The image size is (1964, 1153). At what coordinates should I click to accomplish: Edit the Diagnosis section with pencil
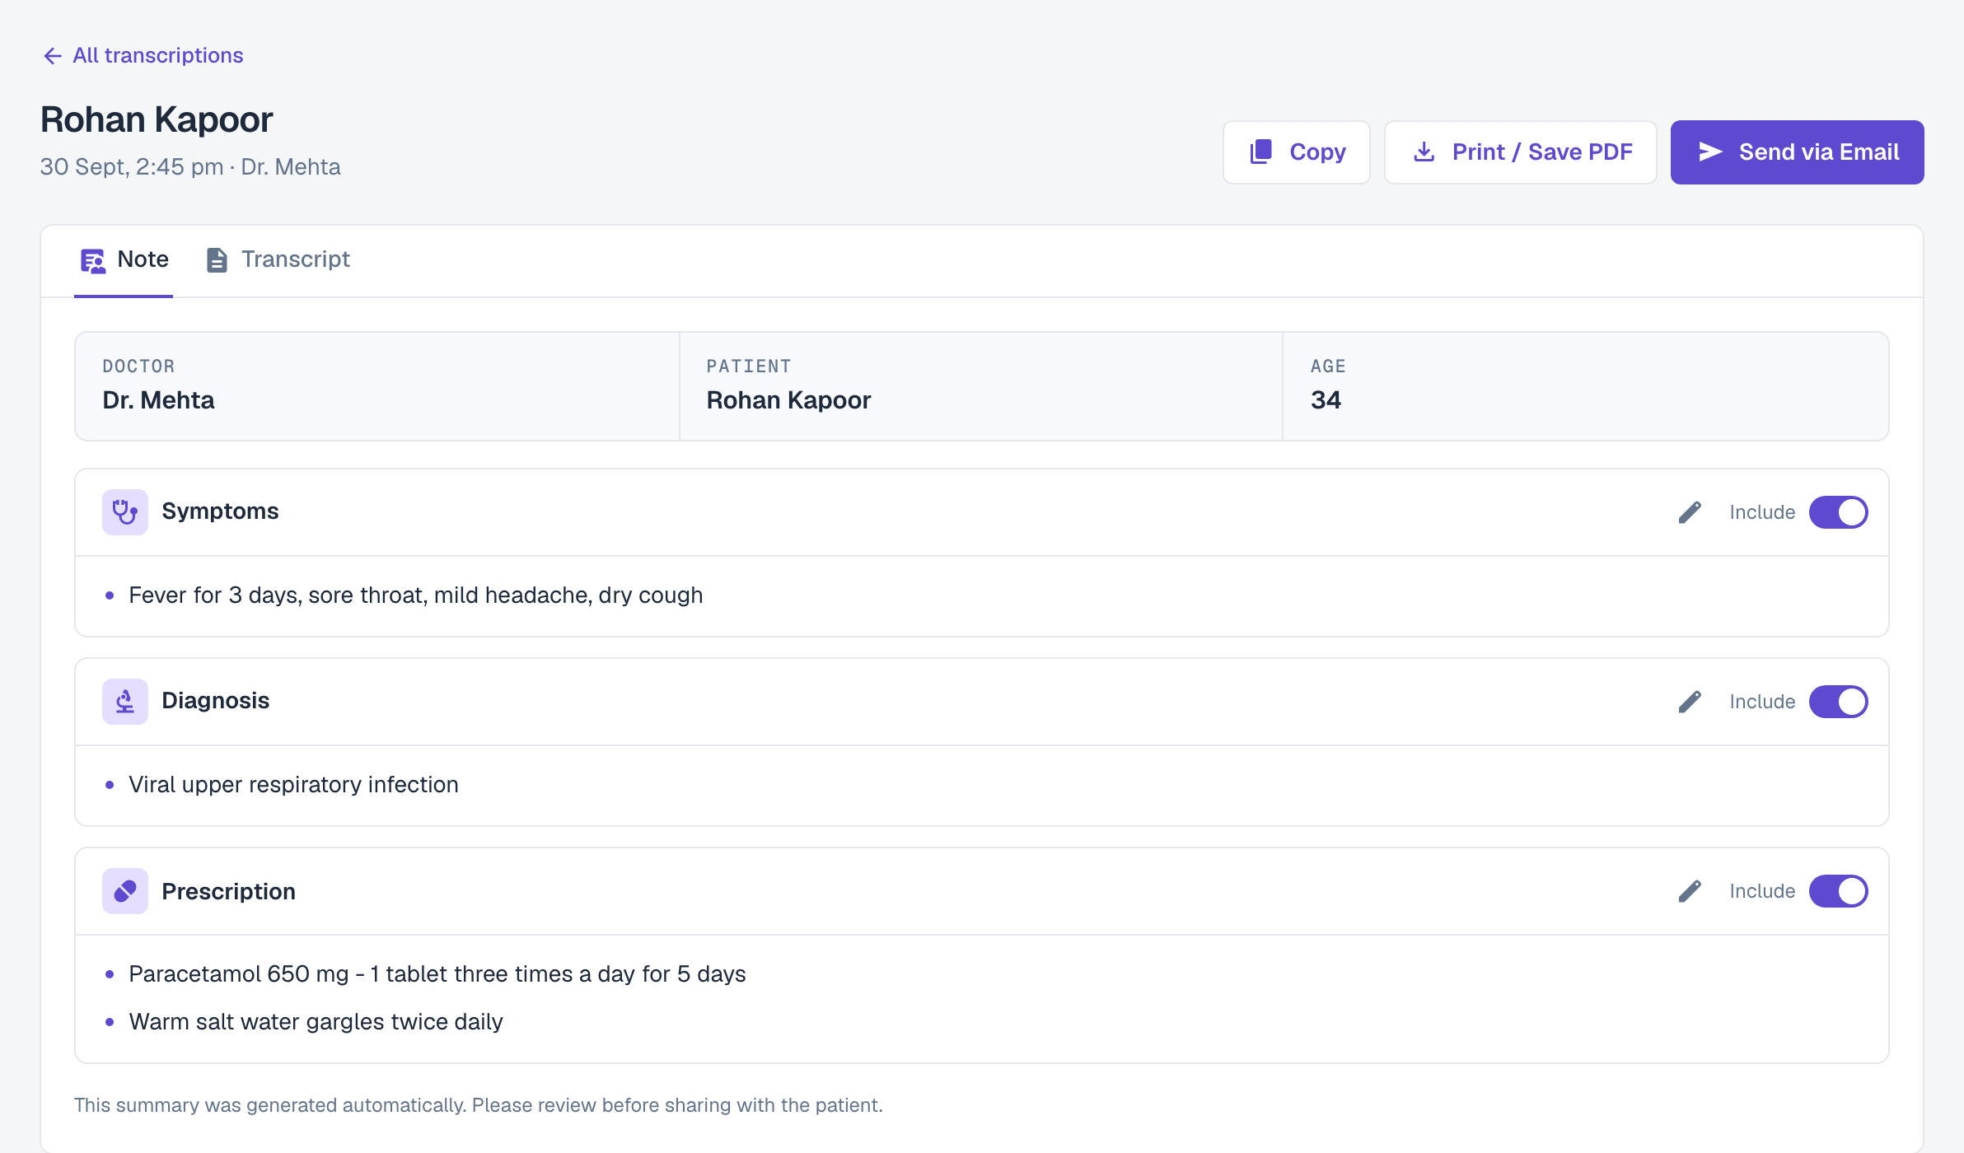pos(1690,702)
